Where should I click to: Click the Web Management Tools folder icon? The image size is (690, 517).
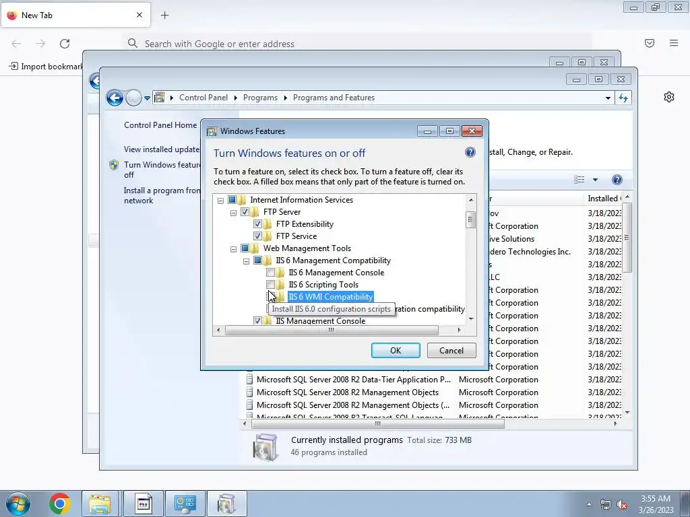(x=254, y=248)
